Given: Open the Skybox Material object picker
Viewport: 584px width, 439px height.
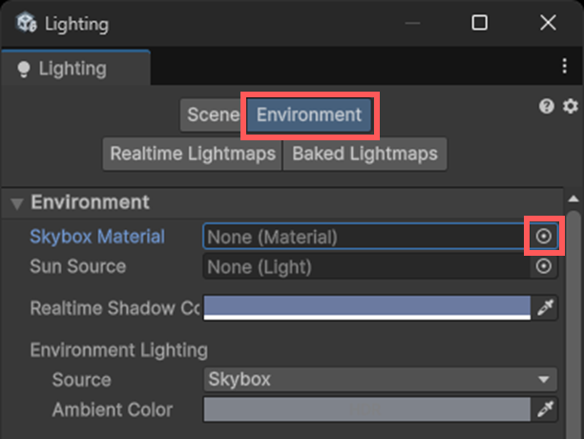Looking at the screenshot, I should click(x=544, y=236).
